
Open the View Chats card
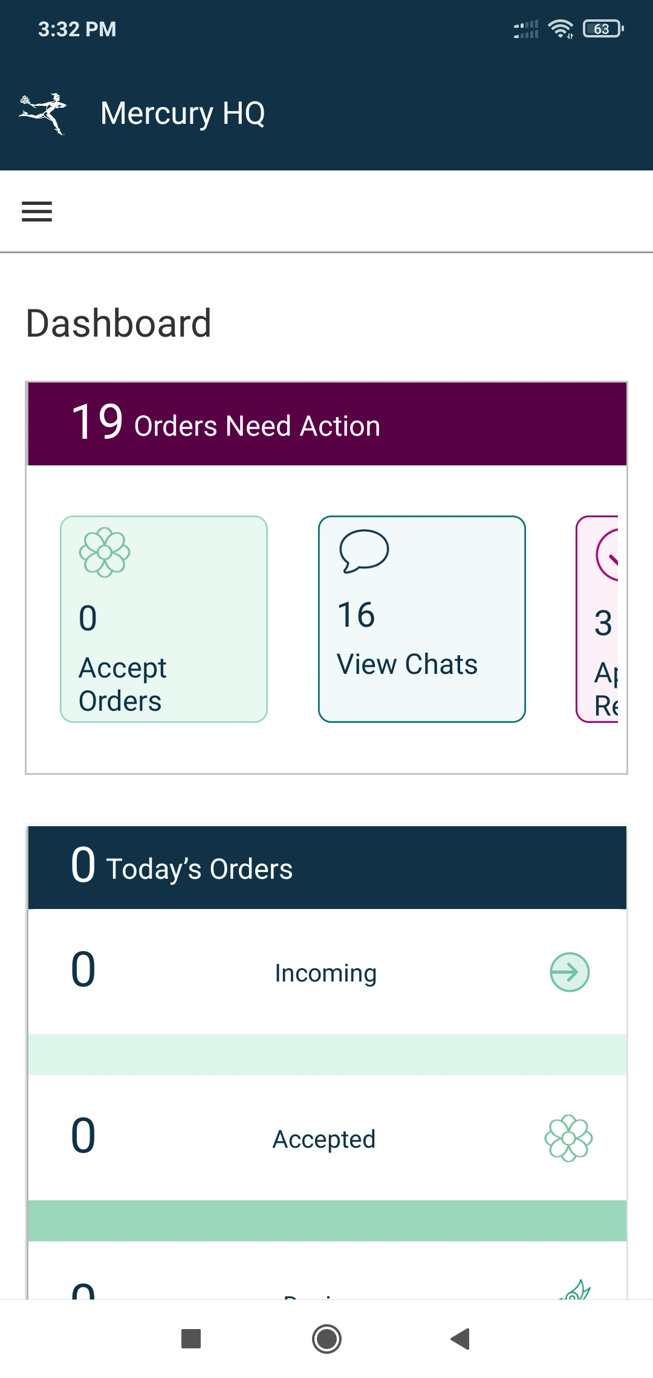point(422,619)
